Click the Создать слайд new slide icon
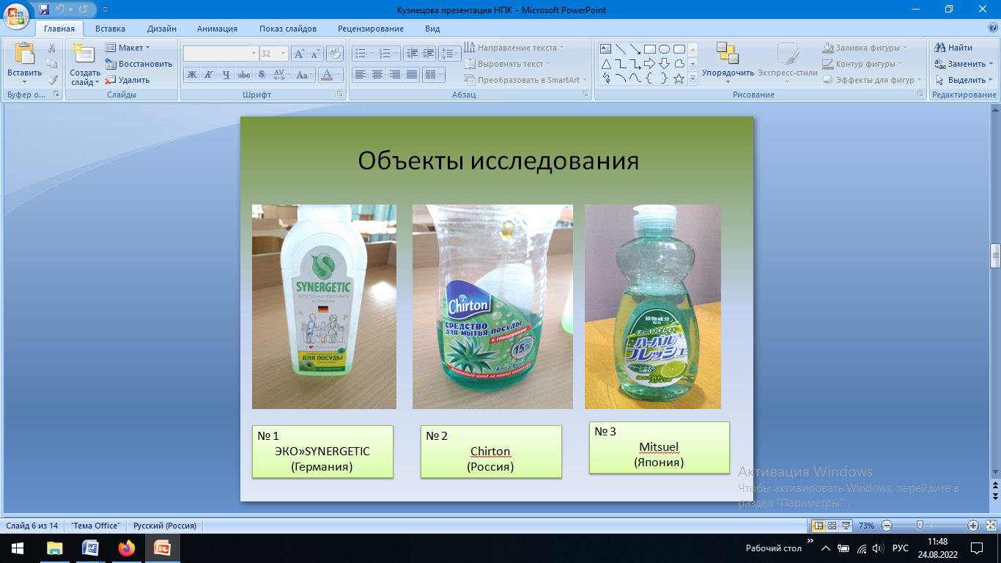The image size is (1001, 563). coord(85,54)
